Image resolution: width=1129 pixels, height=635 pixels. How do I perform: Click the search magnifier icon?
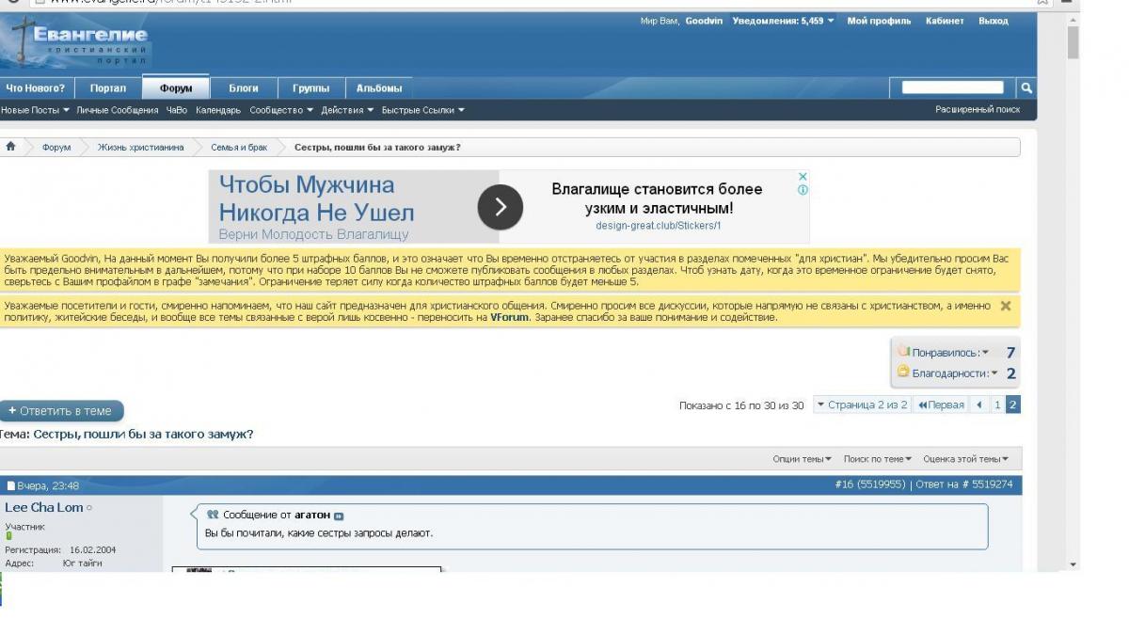1026,87
